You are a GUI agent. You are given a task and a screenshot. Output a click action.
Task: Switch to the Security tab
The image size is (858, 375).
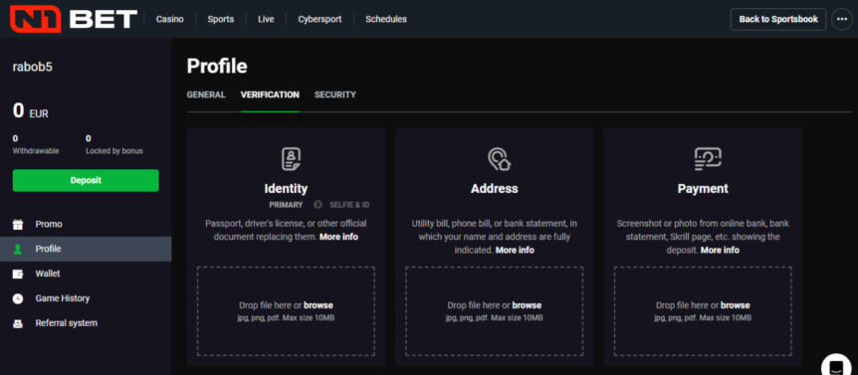(x=334, y=94)
